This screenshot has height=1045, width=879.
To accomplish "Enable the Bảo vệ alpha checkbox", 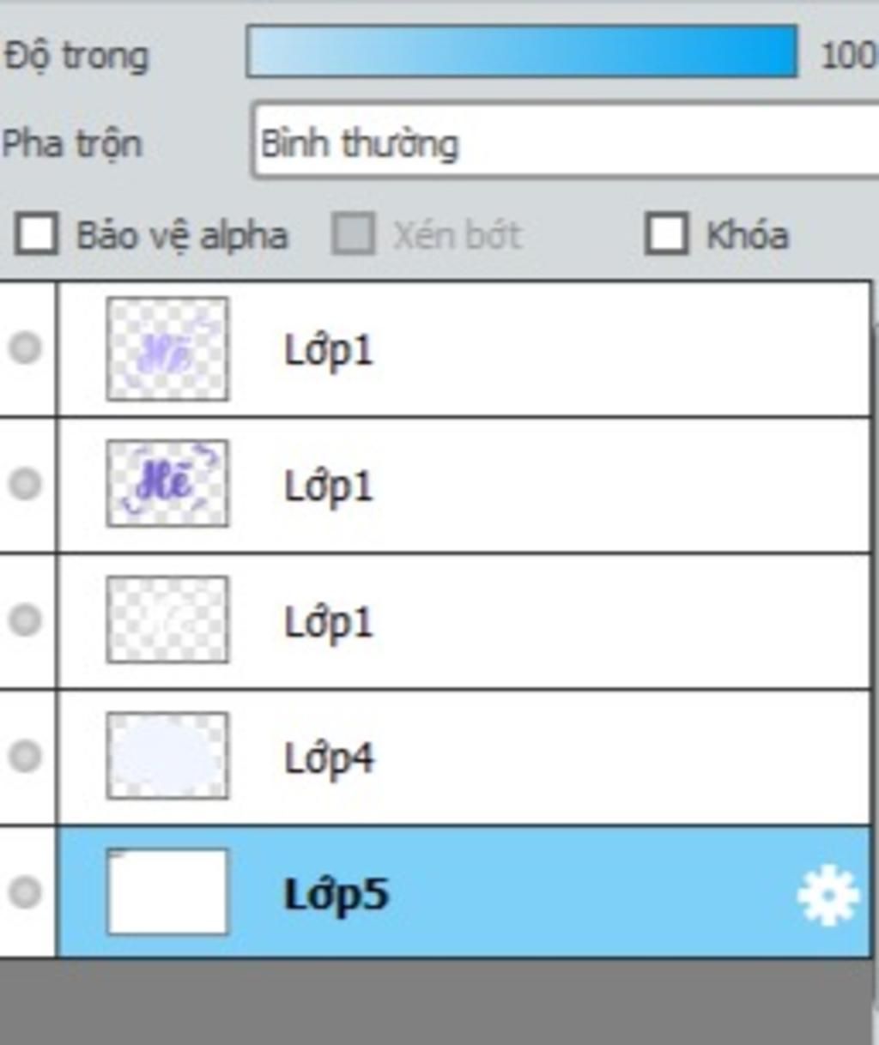I will click(x=37, y=234).
